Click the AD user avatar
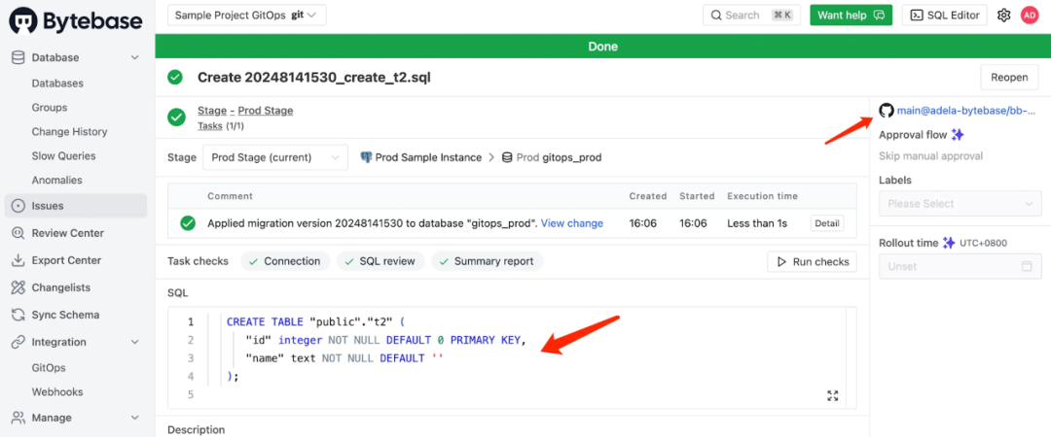 tap(1029, 15)
